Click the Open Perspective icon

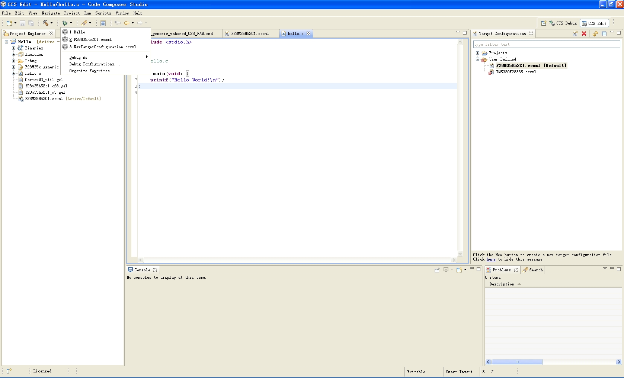coord(544,23)
